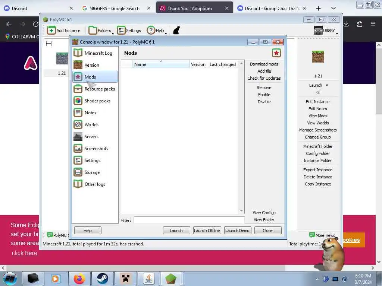The image size is (382, 286).
Task: Click Check for Updates
Action: (264, 78)
